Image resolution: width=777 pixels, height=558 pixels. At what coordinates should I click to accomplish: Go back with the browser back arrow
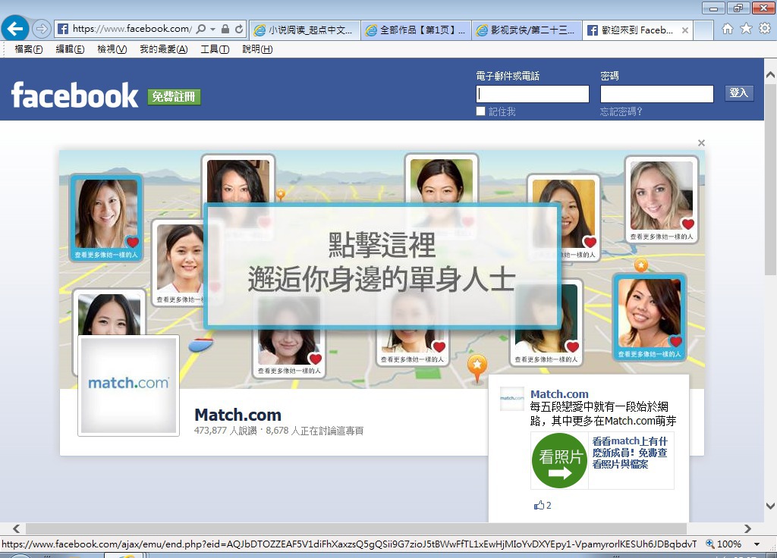tap(15, 29)
